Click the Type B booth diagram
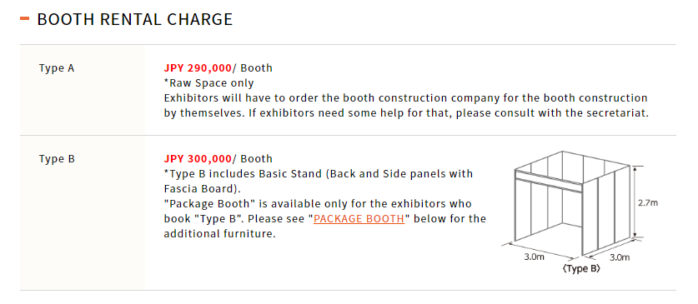The width and height of the screenshot is (698, 304). [580, 212]
